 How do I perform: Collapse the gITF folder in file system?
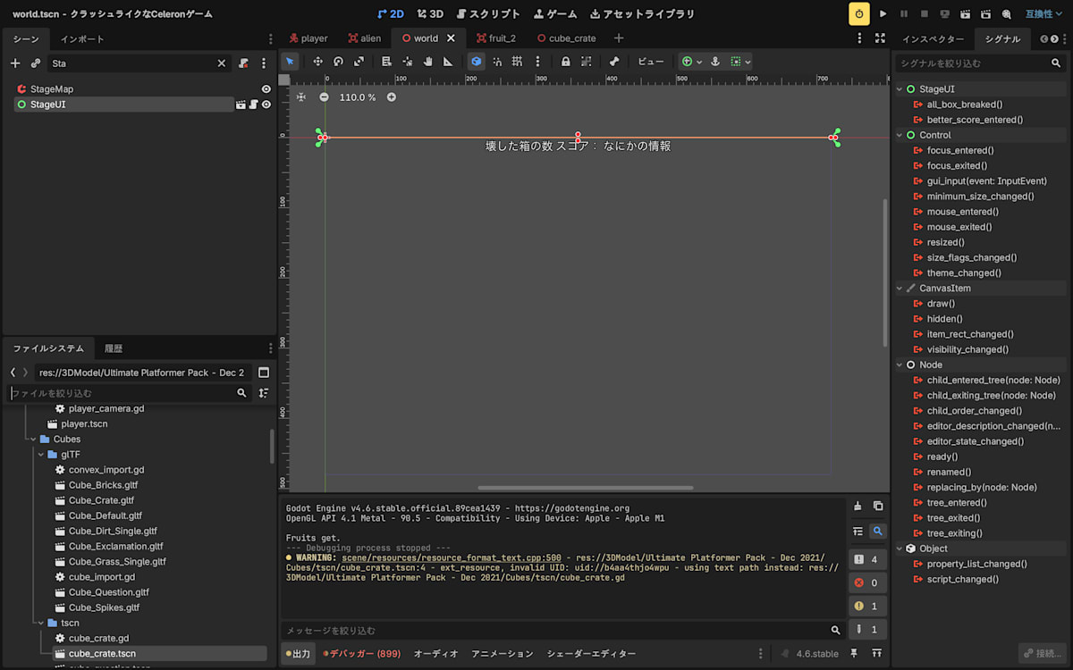40,455
